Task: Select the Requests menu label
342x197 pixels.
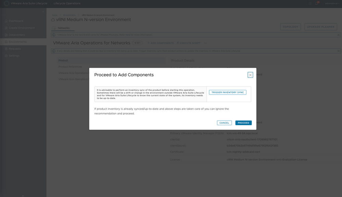Action: (x=15, y=49)
